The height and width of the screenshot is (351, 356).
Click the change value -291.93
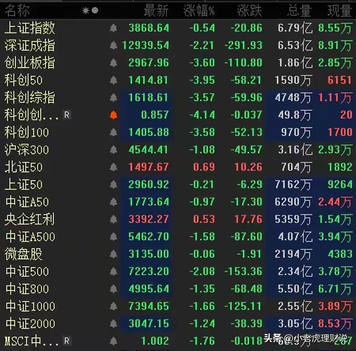(x=243, y=45)
